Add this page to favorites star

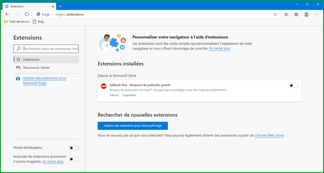[x=275, y=15]
